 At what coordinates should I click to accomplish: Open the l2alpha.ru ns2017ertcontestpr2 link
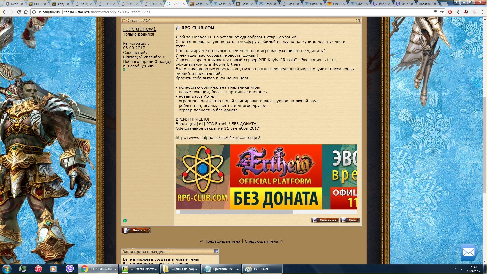point(218,138)
